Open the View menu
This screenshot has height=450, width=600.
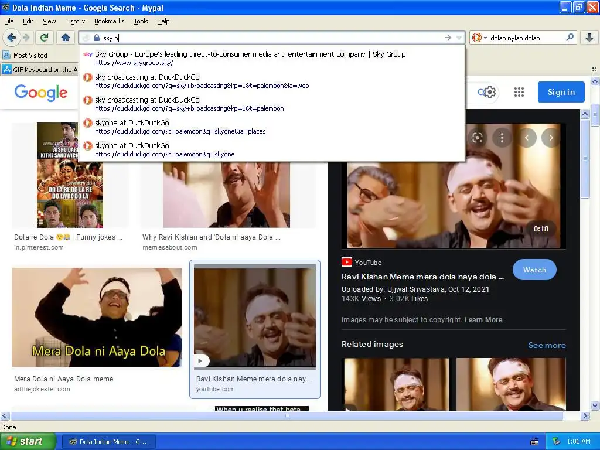click(x=49, y=21)
